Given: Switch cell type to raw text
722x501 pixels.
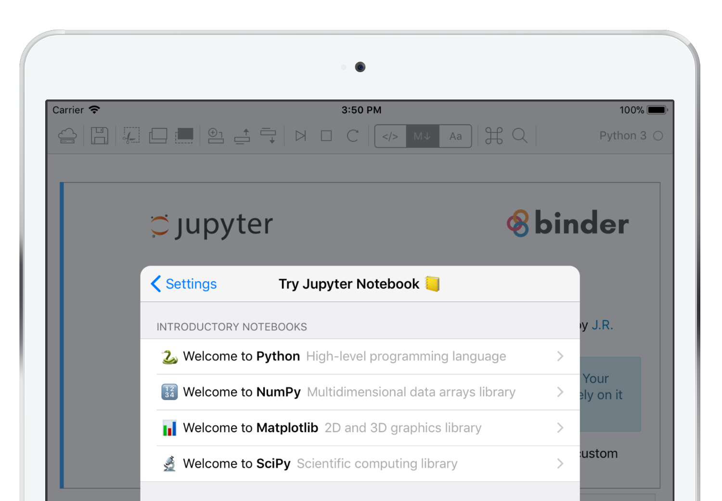Looking at the screenshot, I should (x=456, y=136).
